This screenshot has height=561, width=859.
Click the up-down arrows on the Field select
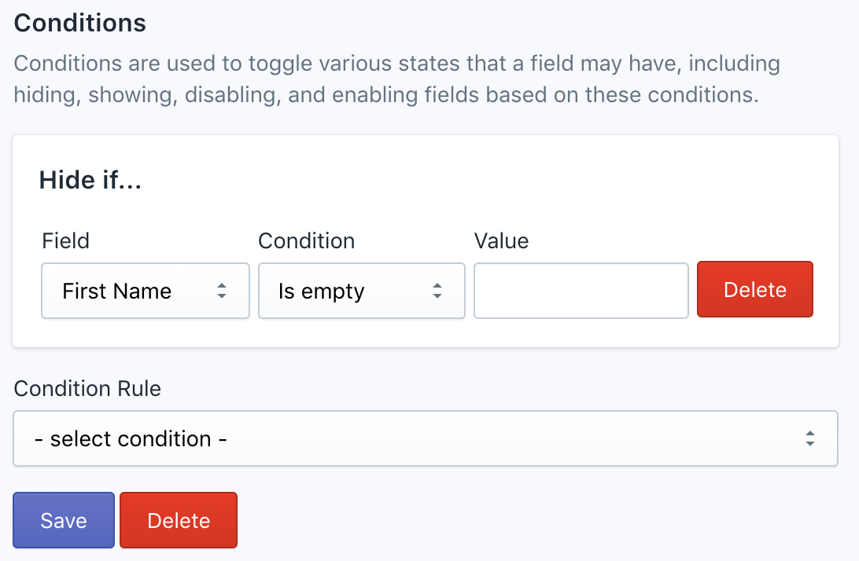pos(222,291)
